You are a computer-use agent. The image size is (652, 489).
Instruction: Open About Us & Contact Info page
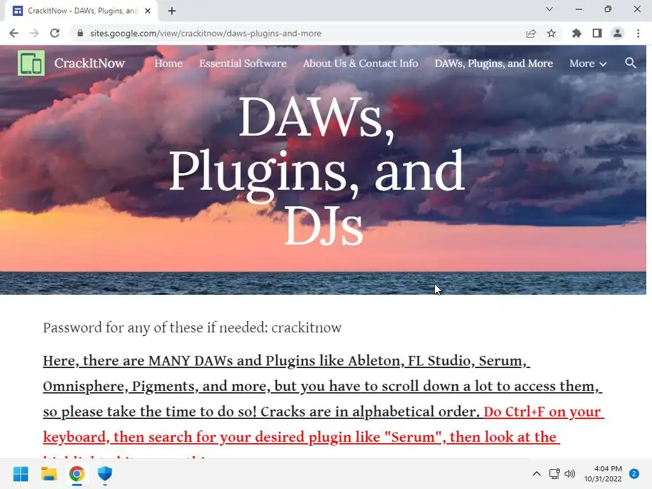click(x=360, y=63)
